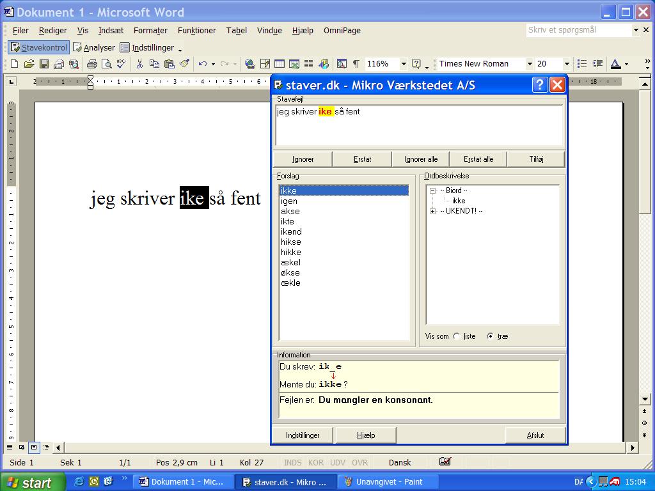Open the Font Color dropdown arrow
This screenshot has width=655, height=491.
tap(626, 64)
